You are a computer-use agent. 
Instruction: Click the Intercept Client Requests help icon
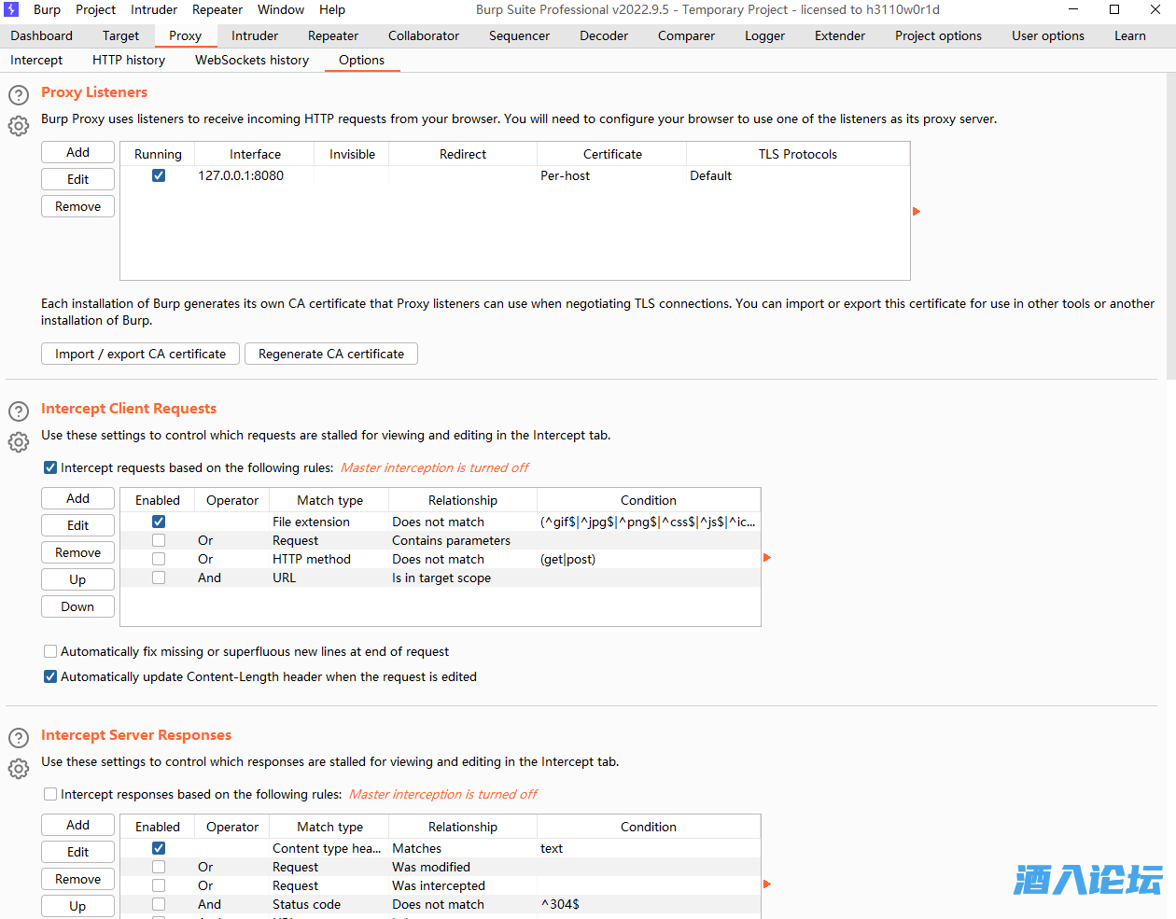pyautogui.click(x=19, y=411)
